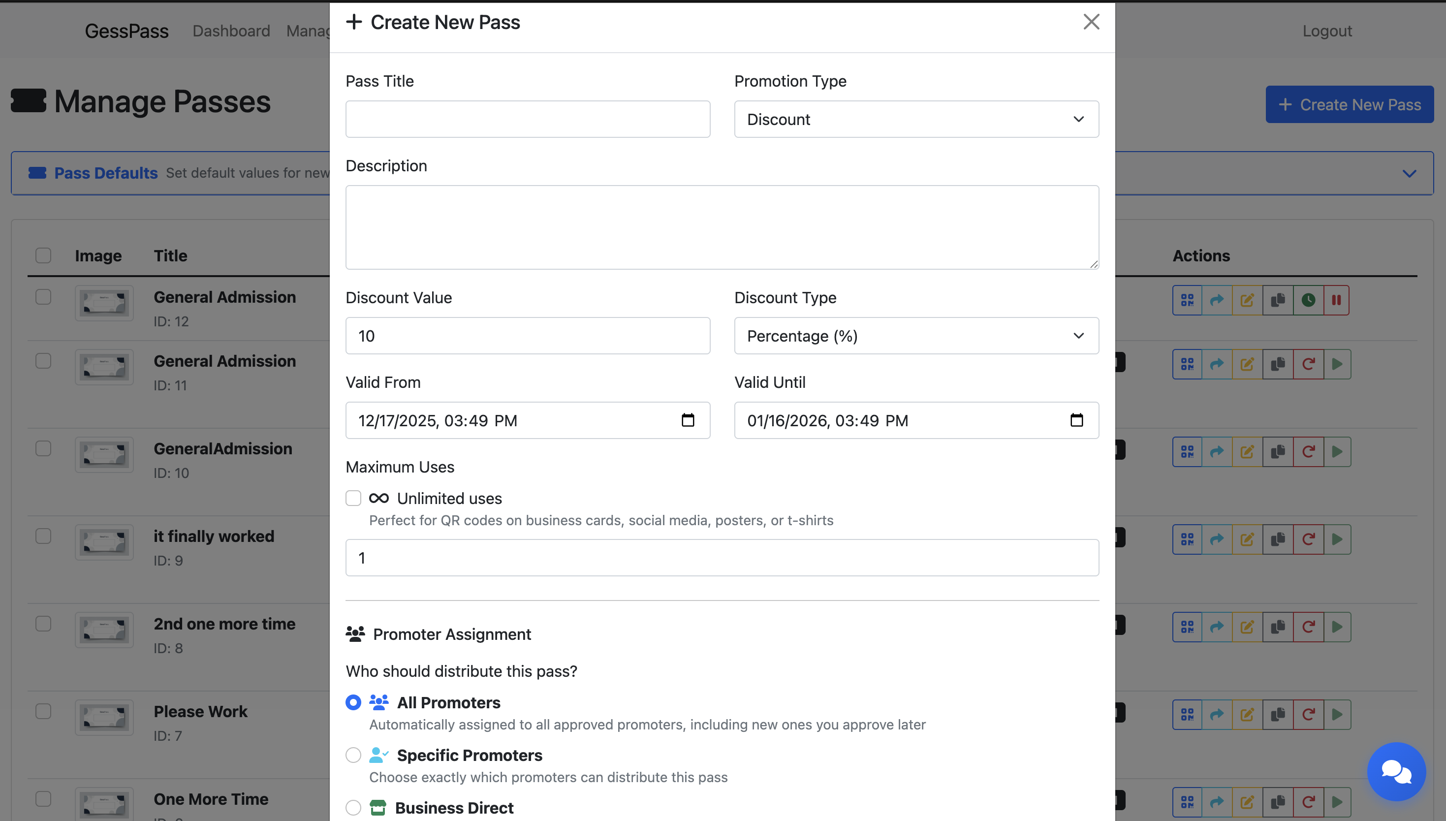The height and width of the screenshot is (821, 1446).
Task: Click the blue Create New Pass button
Action: pyautogui.click(x=1349, y=105)
